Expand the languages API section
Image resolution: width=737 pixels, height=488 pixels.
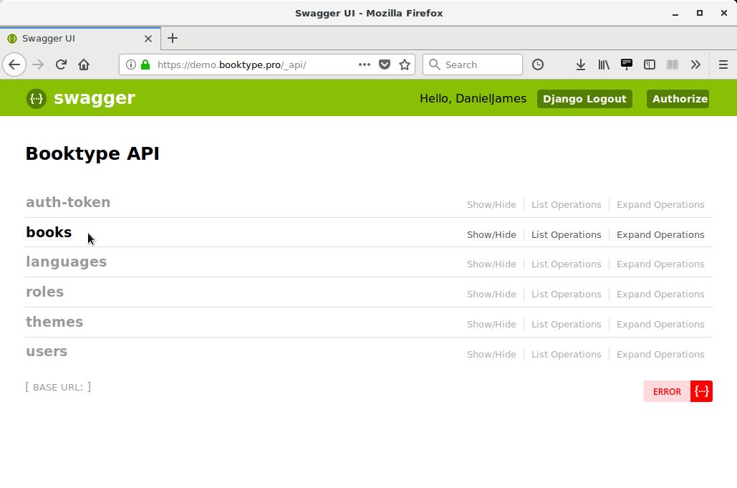67,262
